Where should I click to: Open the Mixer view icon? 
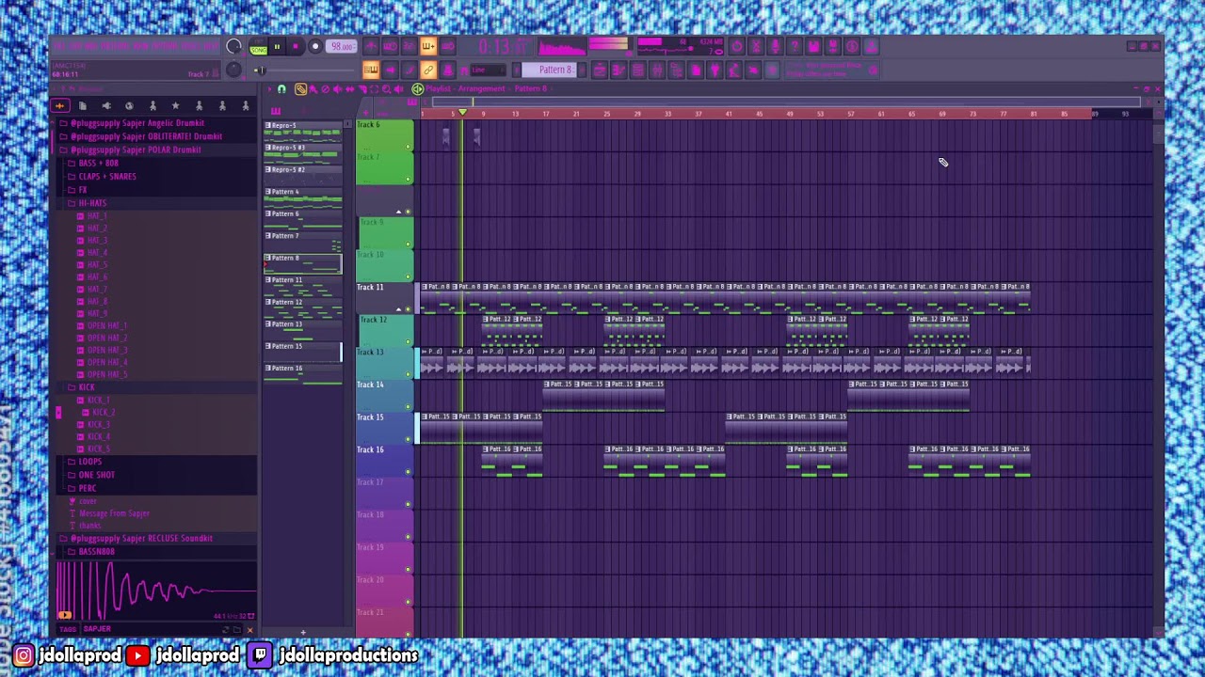657,71
